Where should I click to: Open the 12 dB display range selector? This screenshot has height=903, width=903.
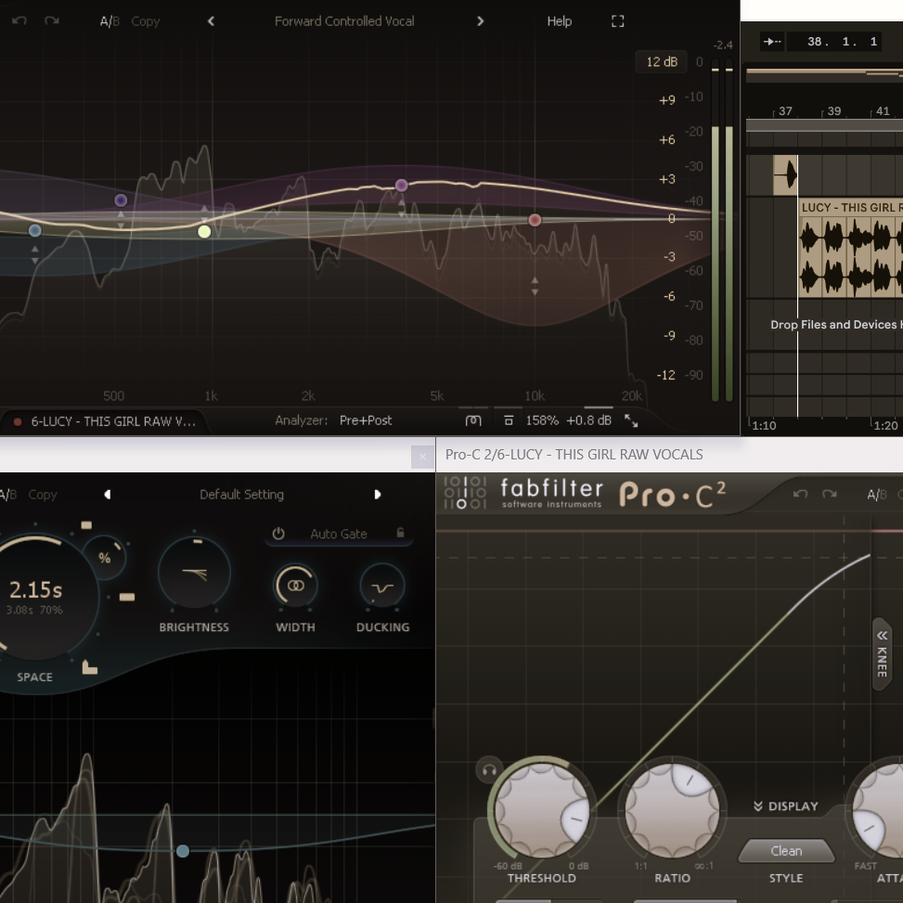[662, 61]
